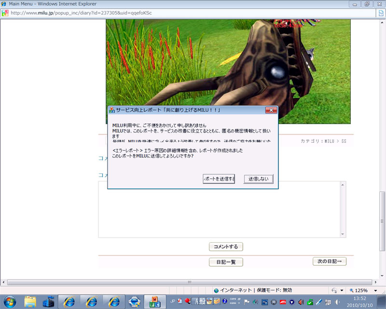This screenshot has width=386, height=309.
Task: Click the '送信しない' button in dialog
Action: (259, 179)
